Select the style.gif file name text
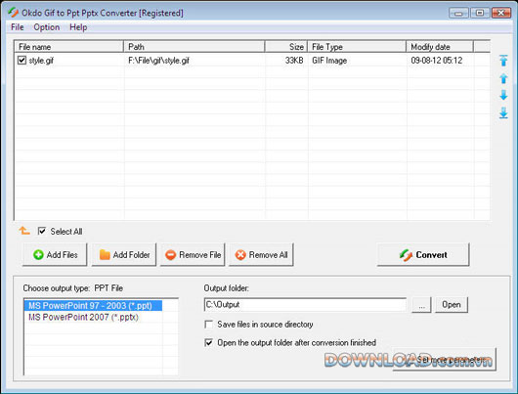Screen dimensions: 518x394 (41, 61)
